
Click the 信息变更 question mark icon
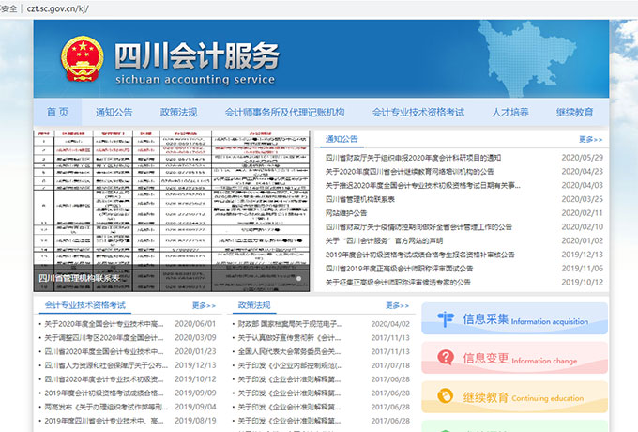tap(445, 358)
